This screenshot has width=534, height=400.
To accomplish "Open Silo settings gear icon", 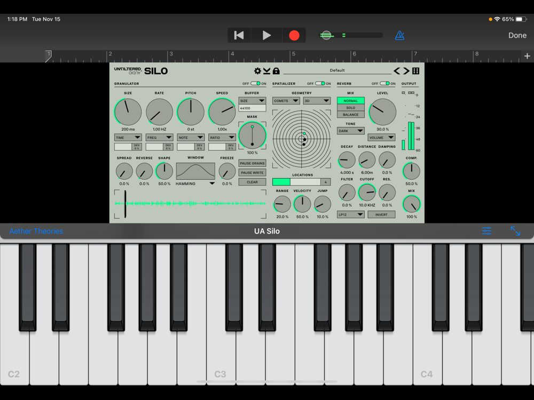I will click(x=257, y=71).
